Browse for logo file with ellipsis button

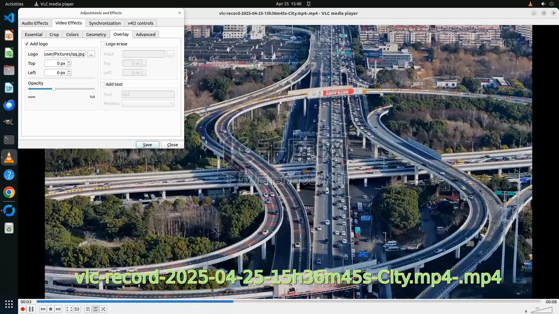tap(91, 54)
